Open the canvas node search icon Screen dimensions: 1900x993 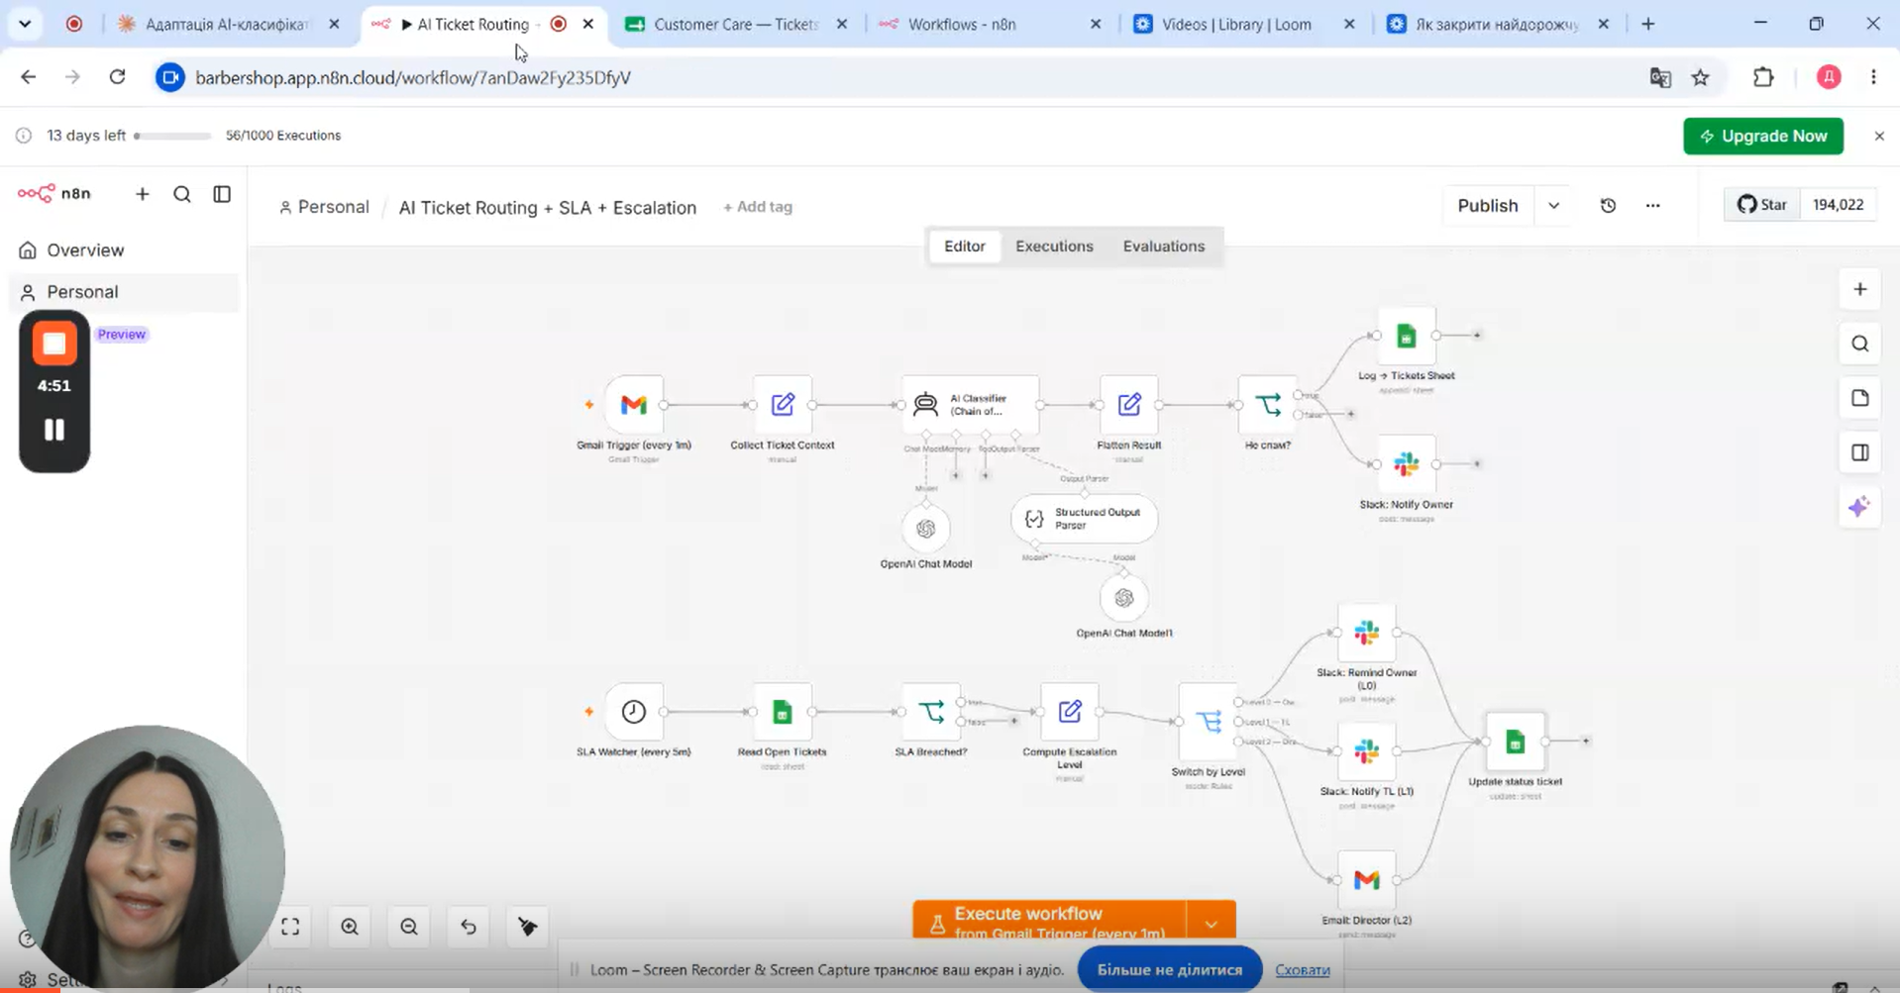[x=1859, y=344]
